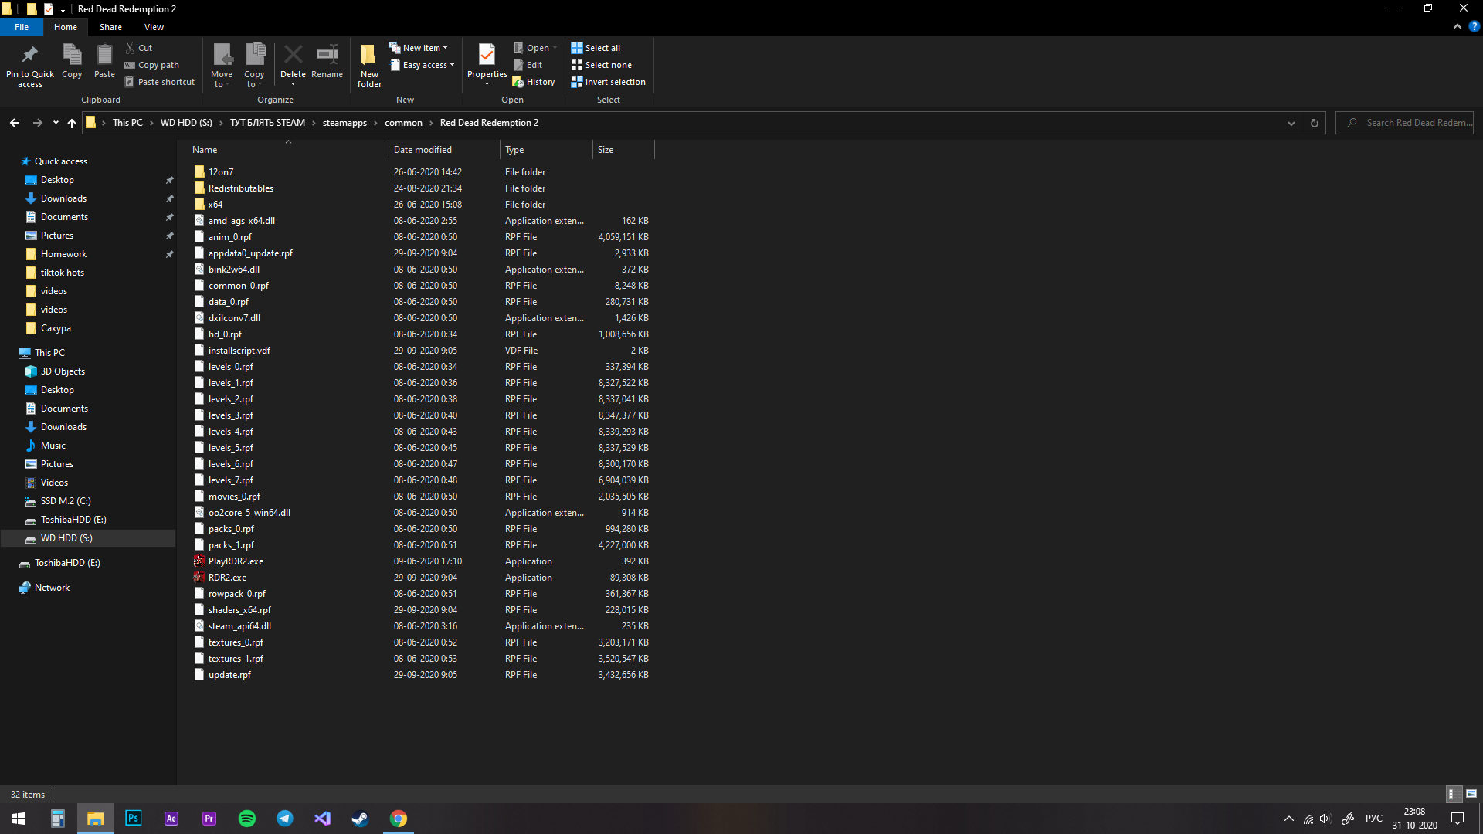Switch to large icons view toggle

1471,794
